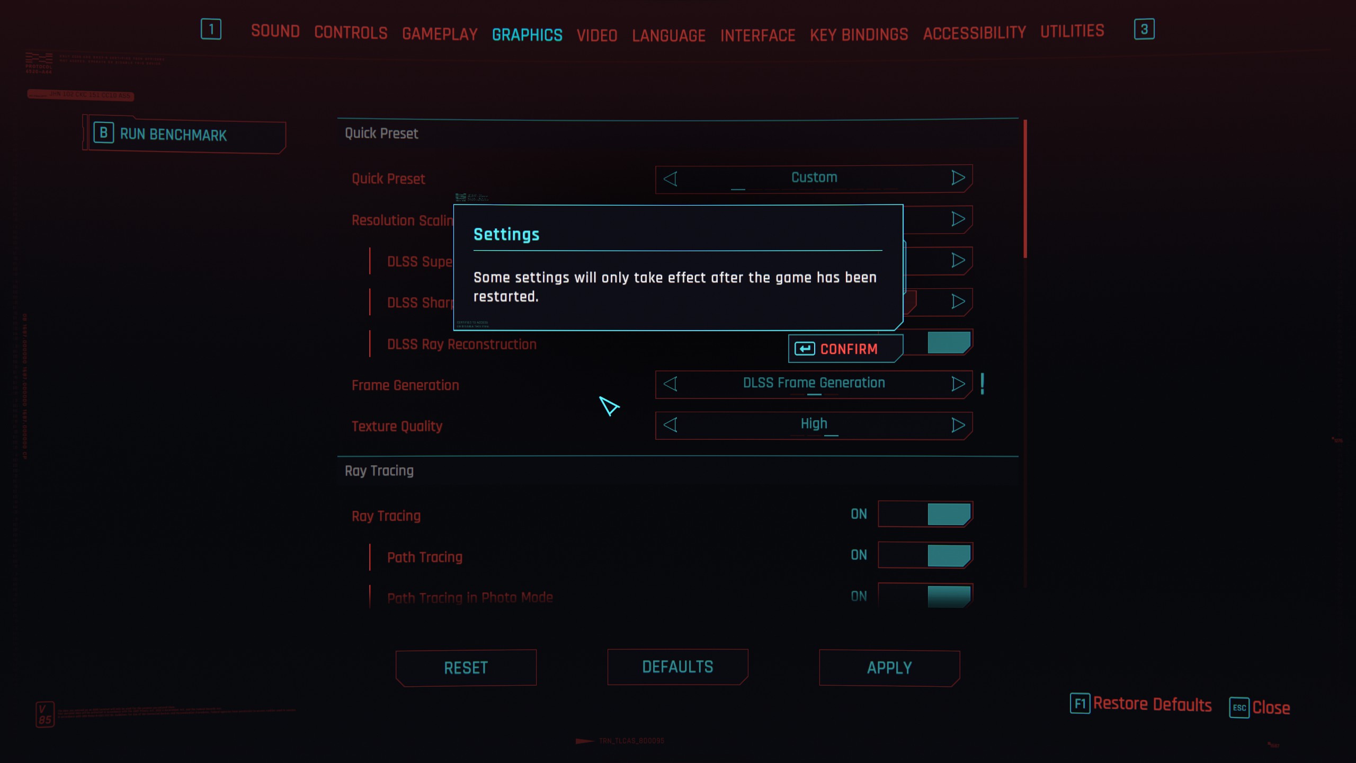Expand DLSS Sharpness settings
Viewport: 1356px width, 763px height.
pos(957,302)
